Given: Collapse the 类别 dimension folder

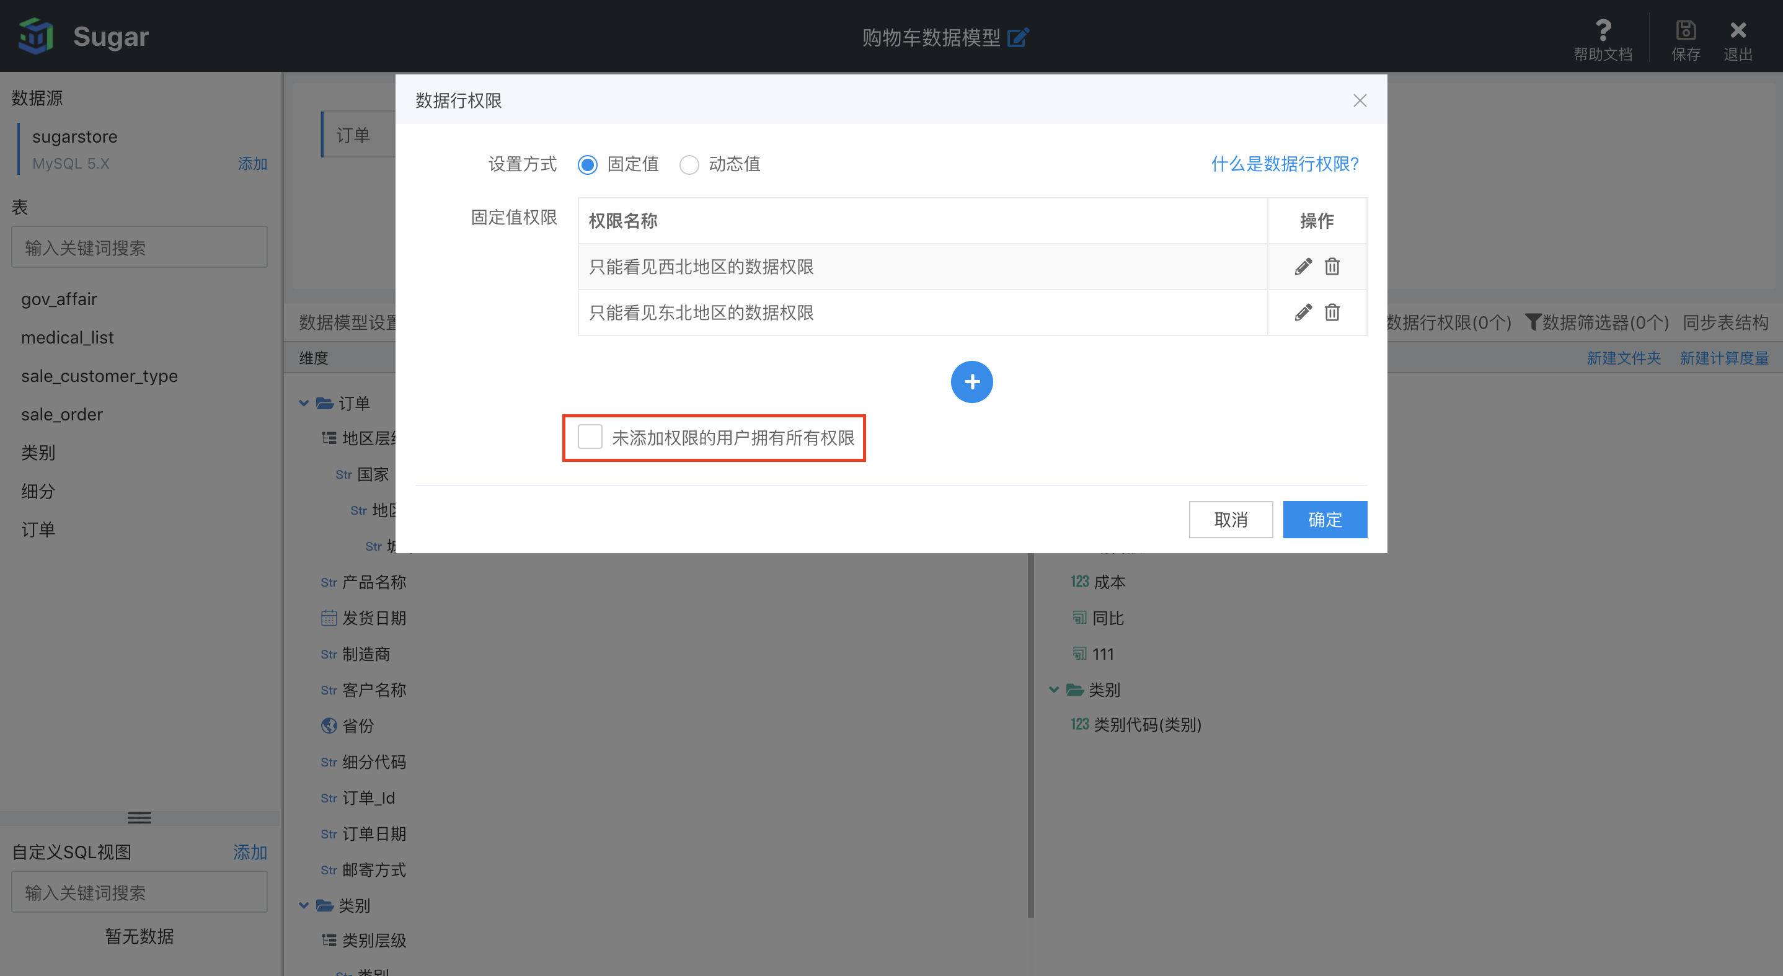Looking at the screenshot, I should click(304, 905).
